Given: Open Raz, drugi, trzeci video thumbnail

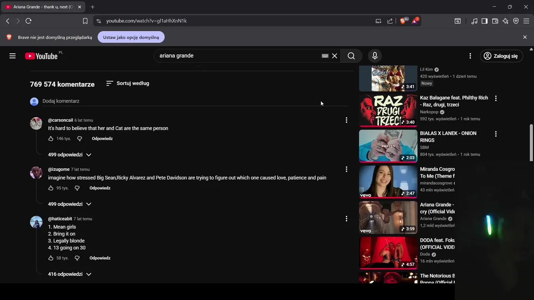Looking at the screenshot, I should (388, 110).
